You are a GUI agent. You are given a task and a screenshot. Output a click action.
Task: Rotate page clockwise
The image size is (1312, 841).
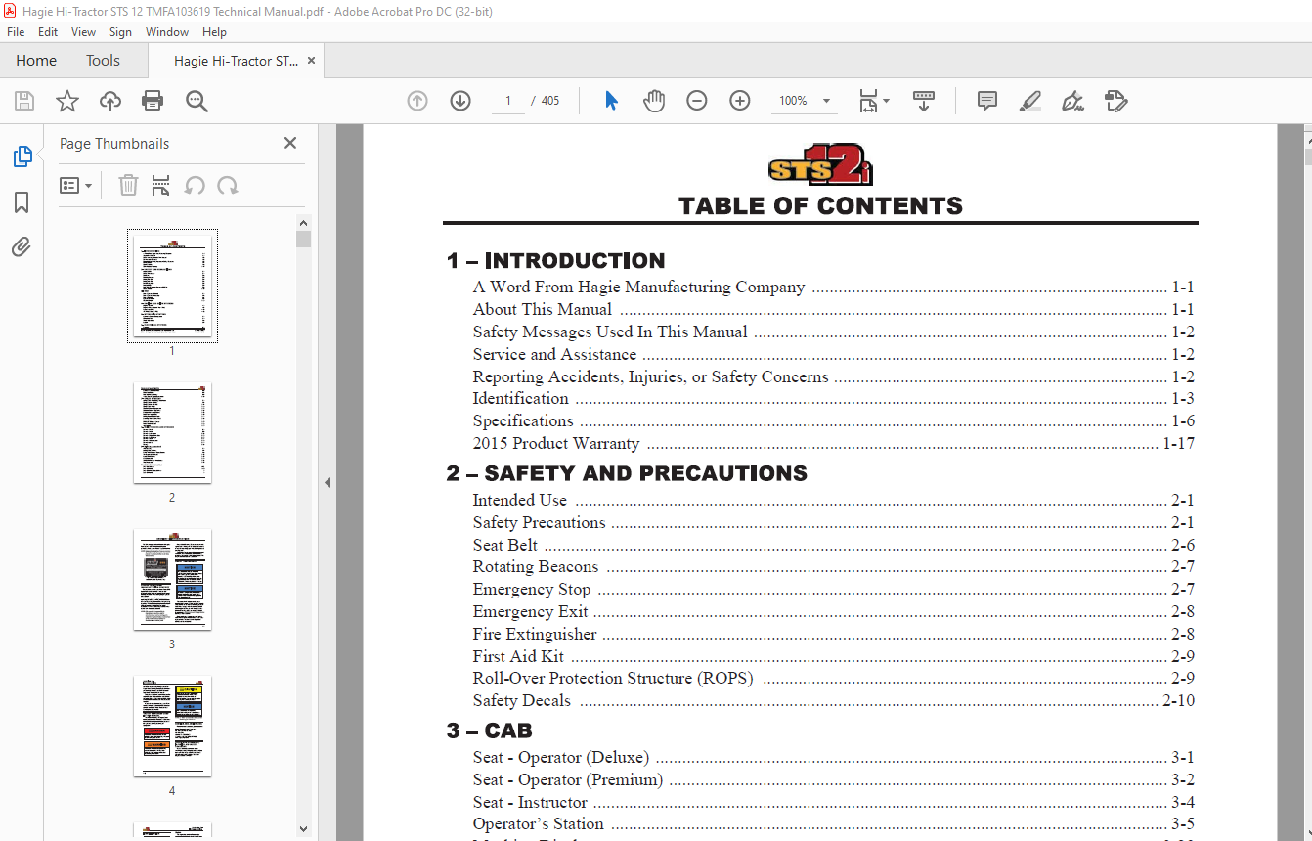pyautogui.click(x=228, y=185)
